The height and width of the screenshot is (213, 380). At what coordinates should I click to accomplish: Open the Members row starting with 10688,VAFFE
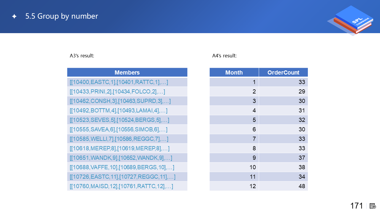click(x=122, y=167)
